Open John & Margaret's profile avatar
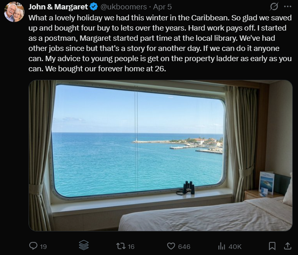 click(14, 12)
